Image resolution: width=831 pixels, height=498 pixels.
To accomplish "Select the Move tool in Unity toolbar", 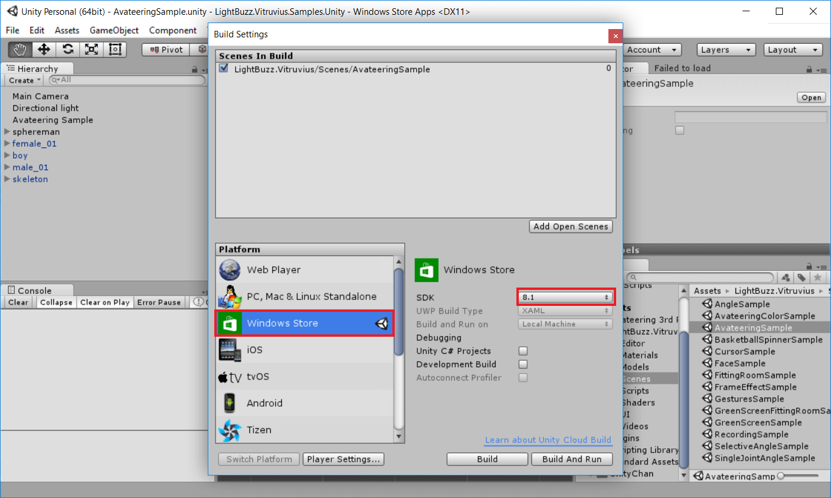I will (x=44, y=50).
